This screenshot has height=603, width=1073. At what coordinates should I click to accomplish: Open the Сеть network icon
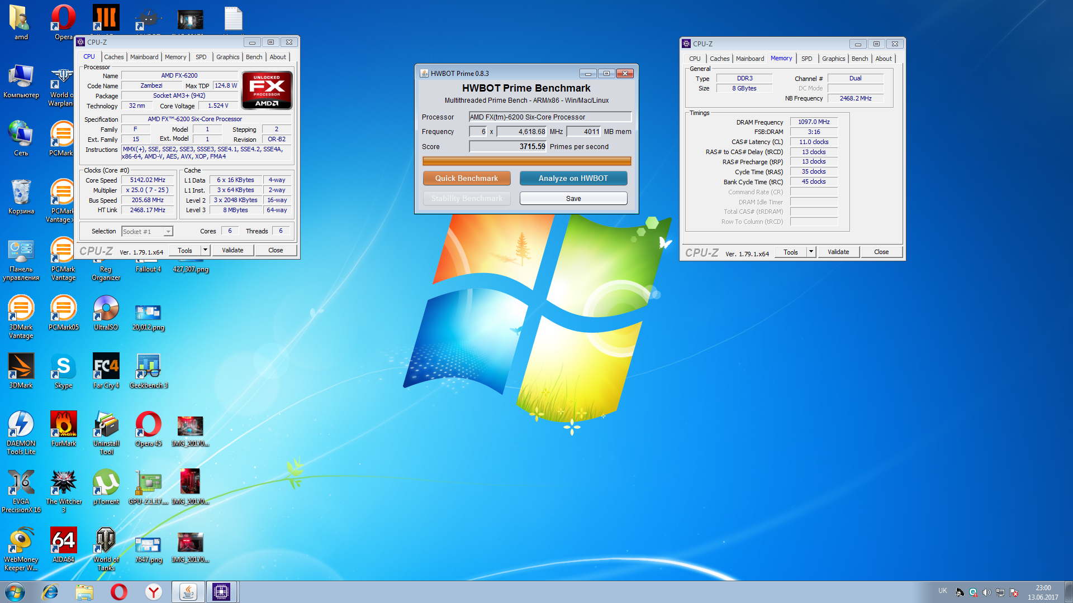[21, 138]
